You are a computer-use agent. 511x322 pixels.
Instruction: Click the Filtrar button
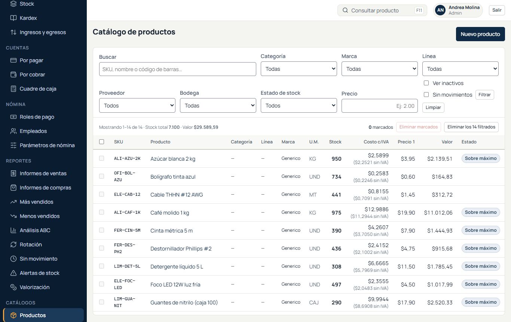coord(484,95)
